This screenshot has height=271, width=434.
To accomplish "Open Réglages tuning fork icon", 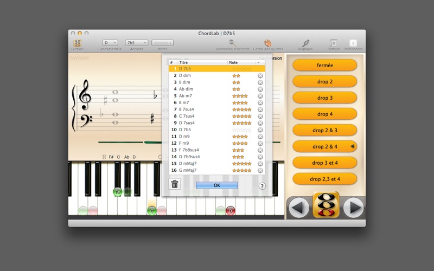I will tap(305, 43).
